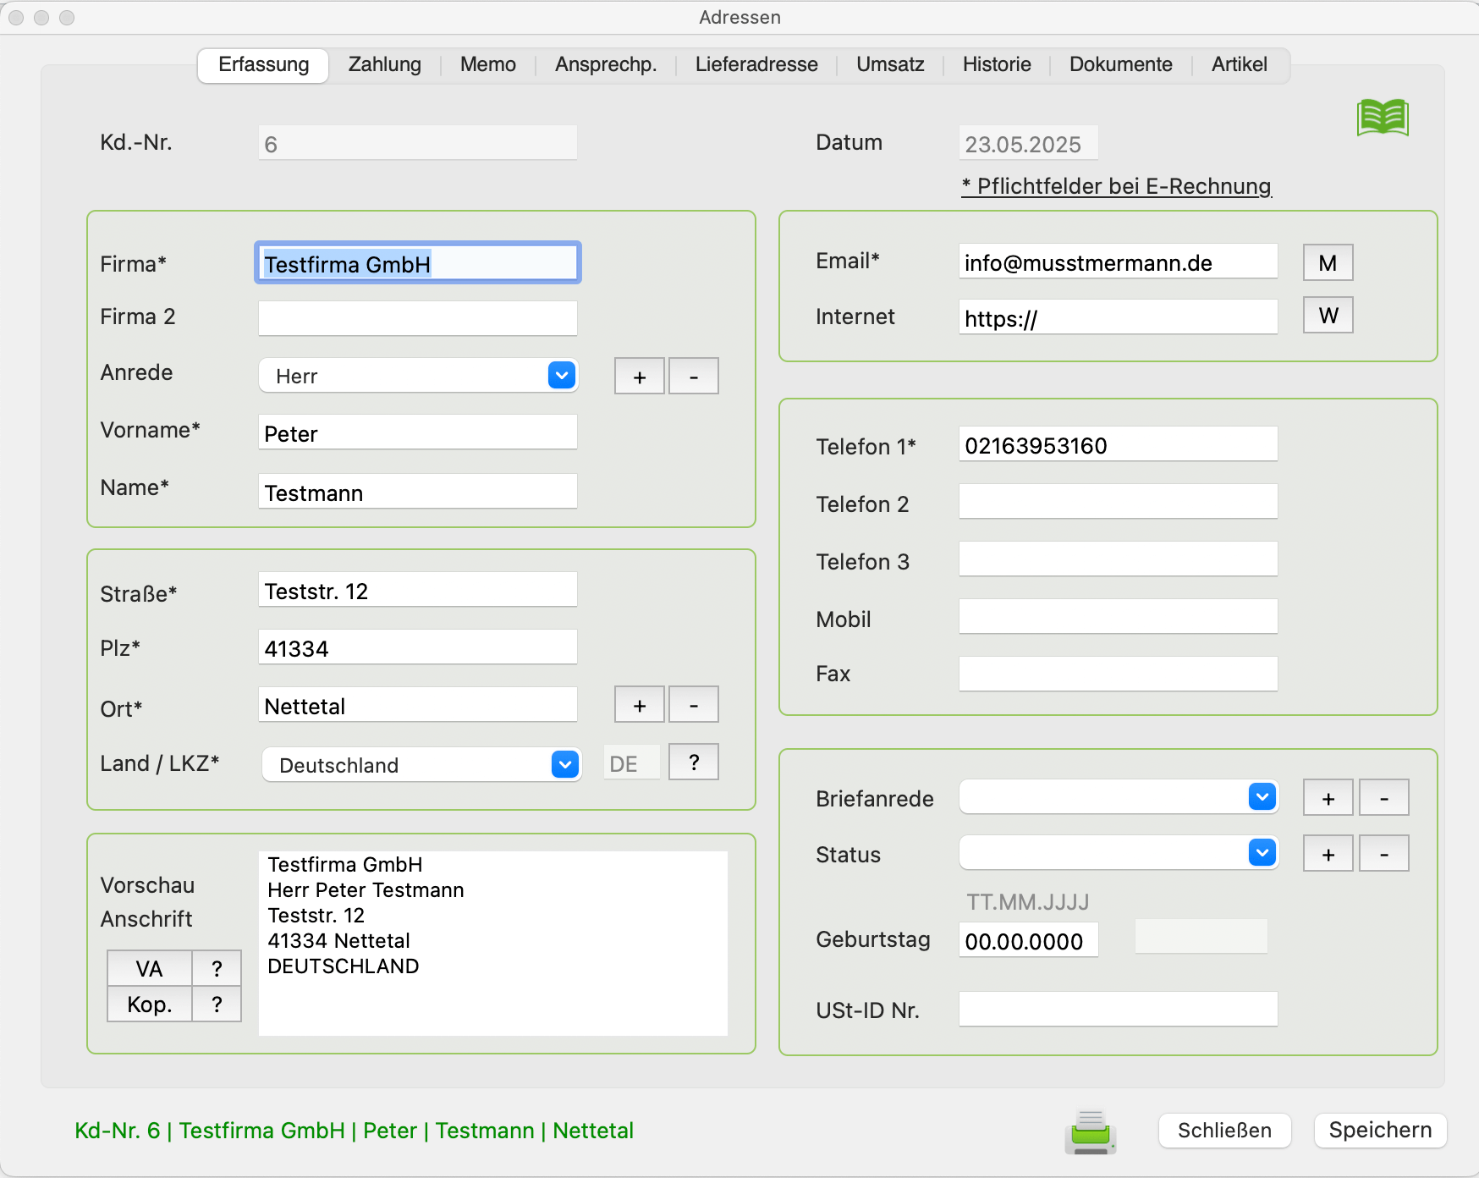Show the Historie tab

tap(997, 65)
